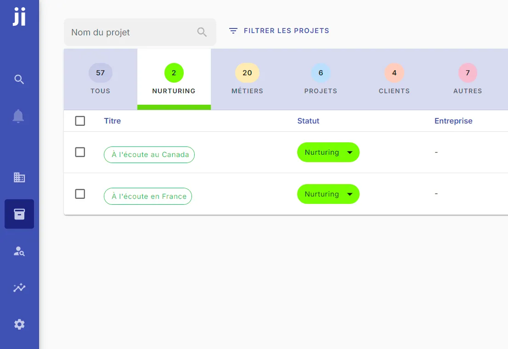
Task: Open the analytics sparkline chart icon
Action: pos(19,288)
